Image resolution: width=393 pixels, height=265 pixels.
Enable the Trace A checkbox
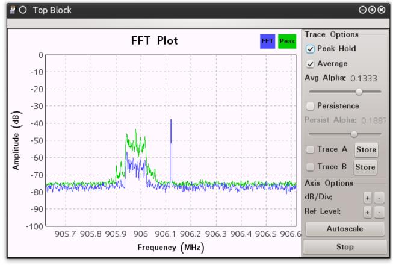point(310,150)
